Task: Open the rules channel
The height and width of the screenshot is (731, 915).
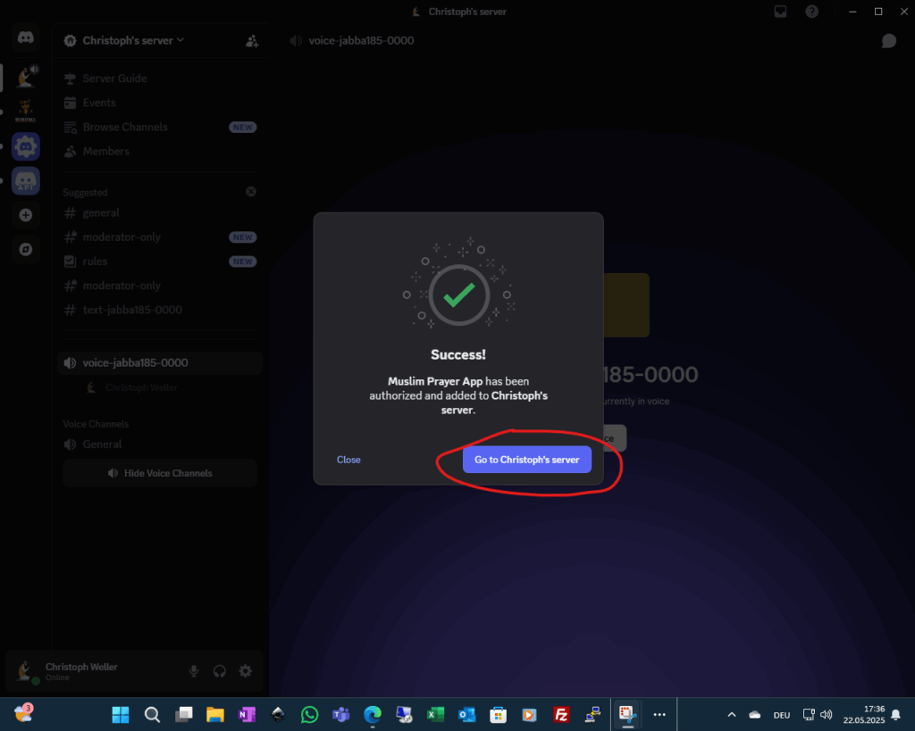Action: 160,262
